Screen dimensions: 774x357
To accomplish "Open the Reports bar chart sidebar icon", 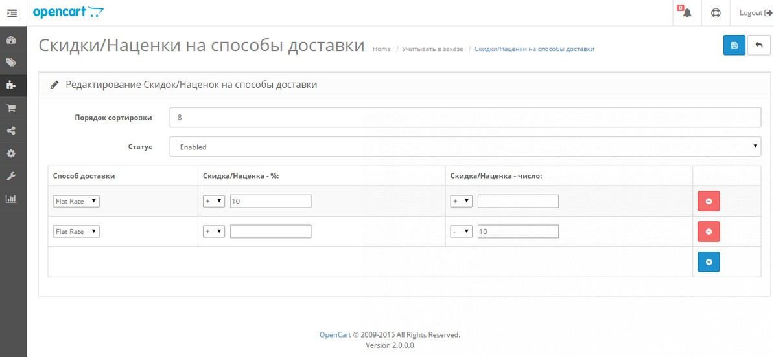I will [x=11, y=199].
